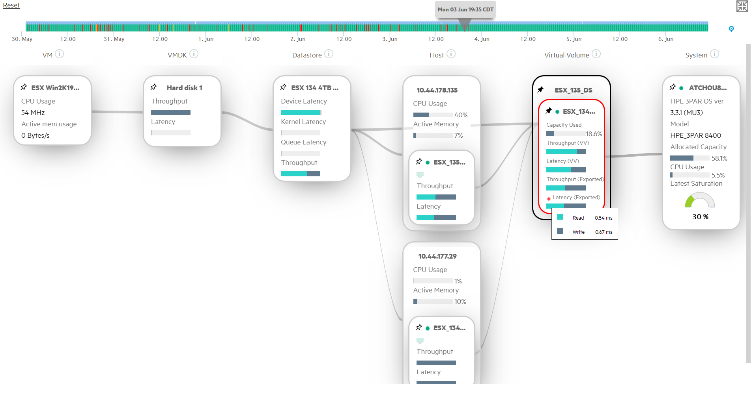Click the Read teal legend swatch
Screen dimensions: 753x394
[560, 217]
